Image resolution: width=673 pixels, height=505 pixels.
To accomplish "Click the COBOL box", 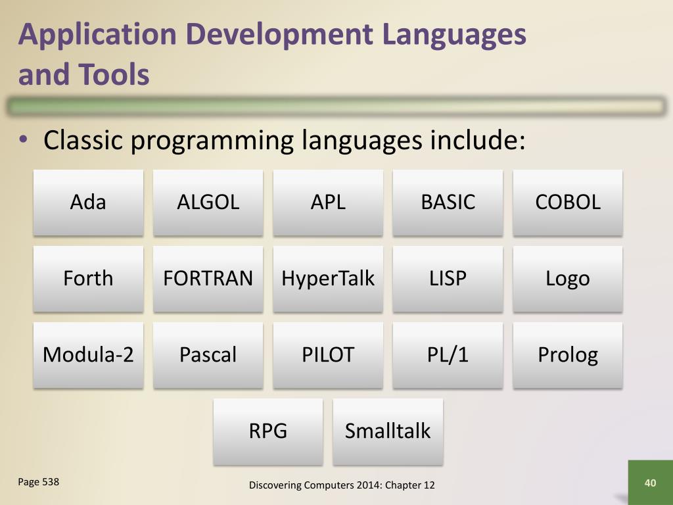I will coord(568,203).
